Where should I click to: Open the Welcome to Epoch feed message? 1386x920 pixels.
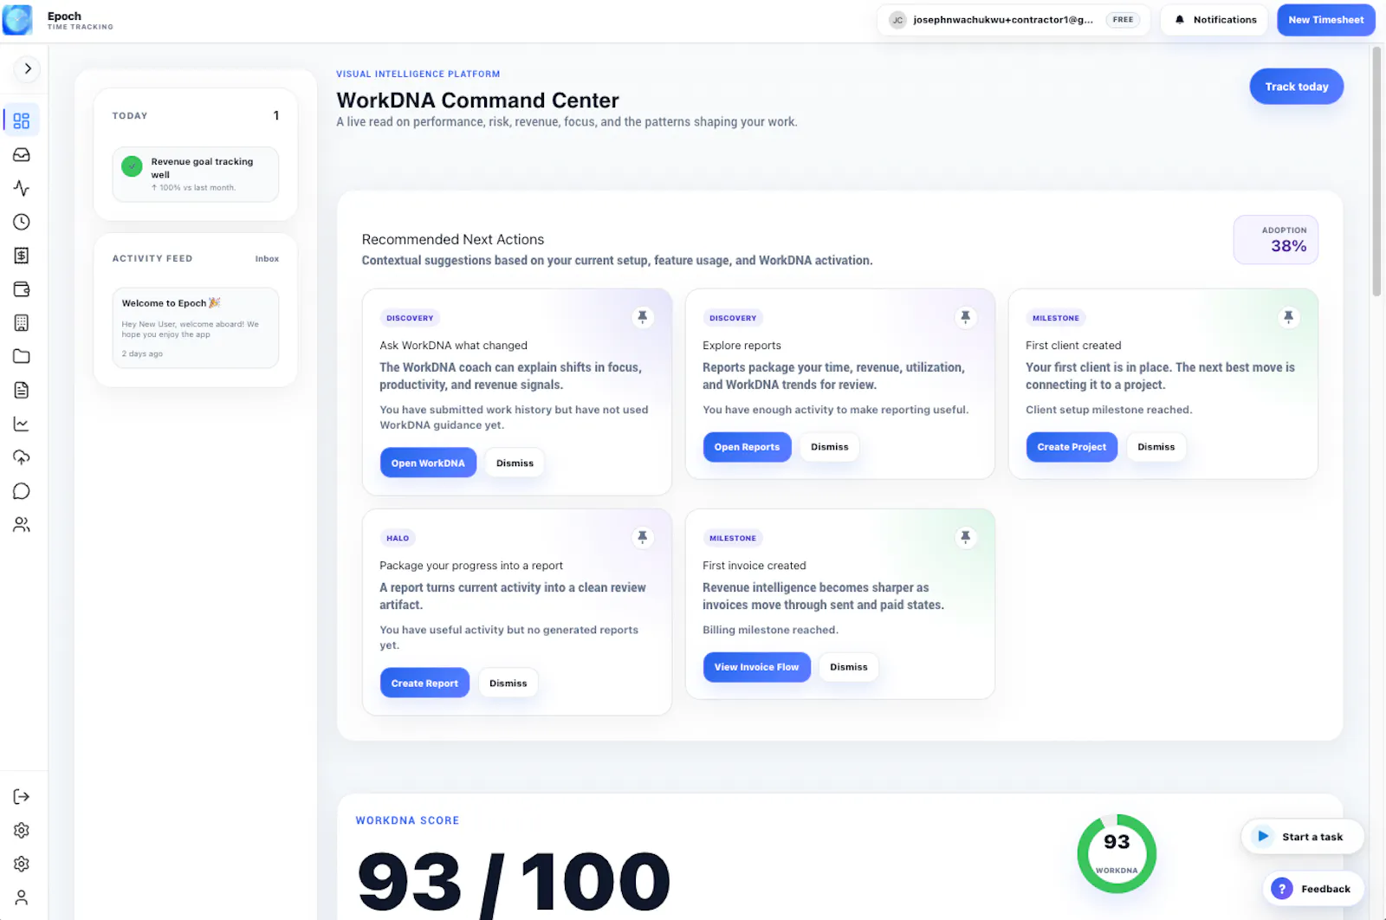pos(196,328)
